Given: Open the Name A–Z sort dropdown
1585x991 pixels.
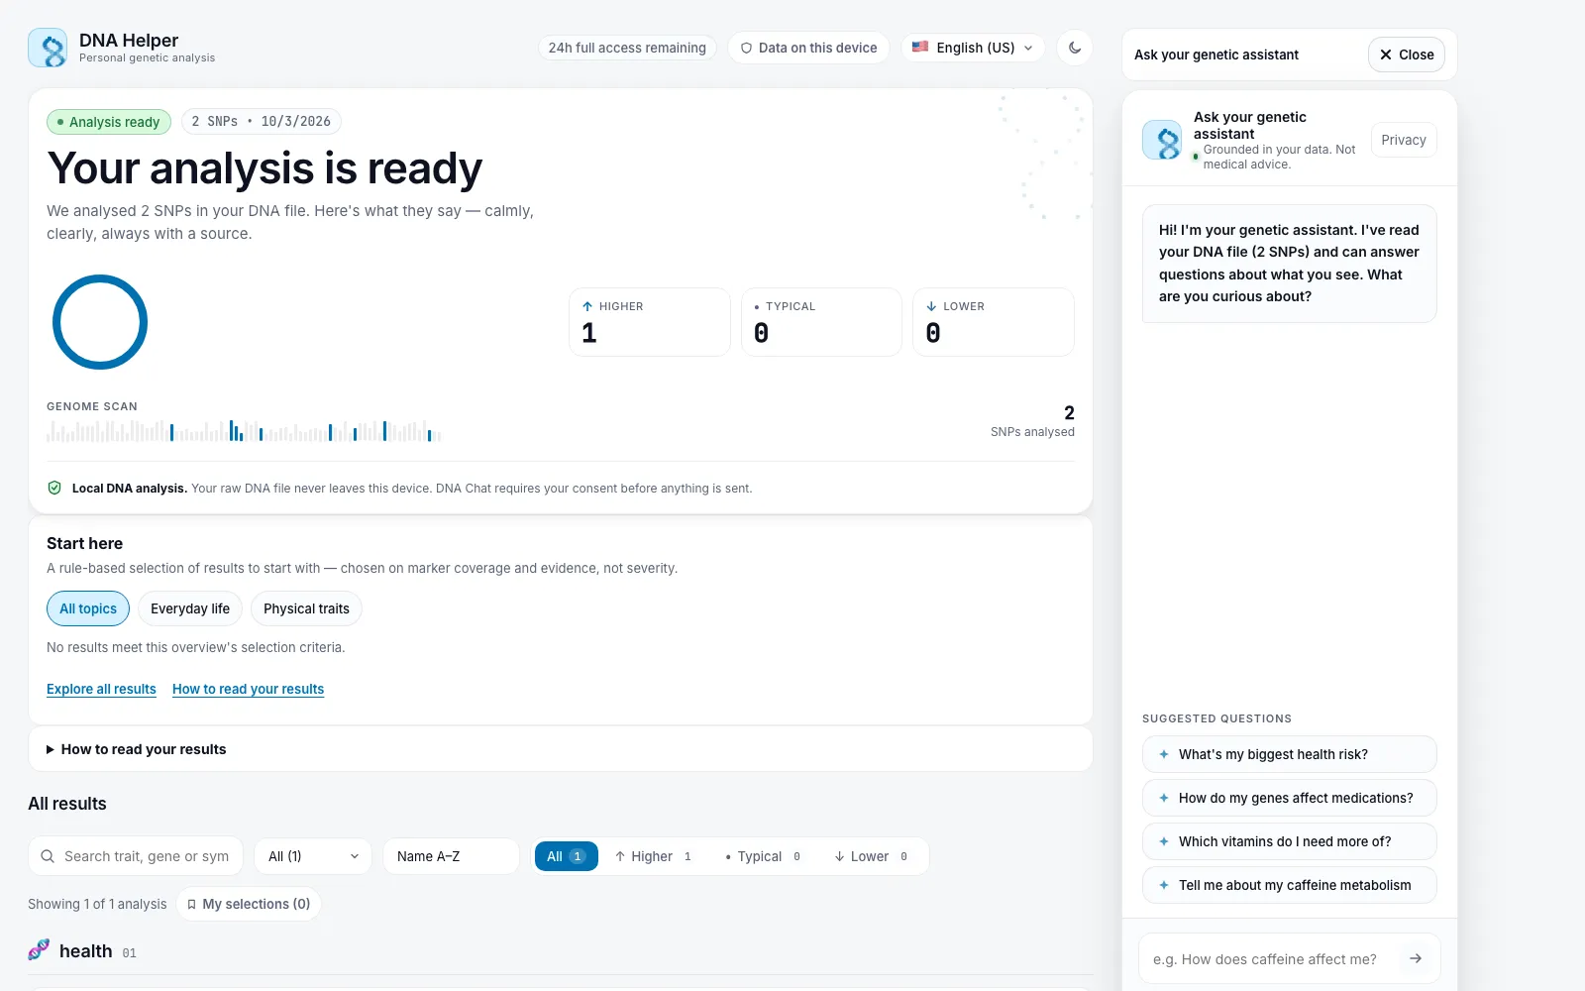Looking at the screenshot, I should (451, 856).
